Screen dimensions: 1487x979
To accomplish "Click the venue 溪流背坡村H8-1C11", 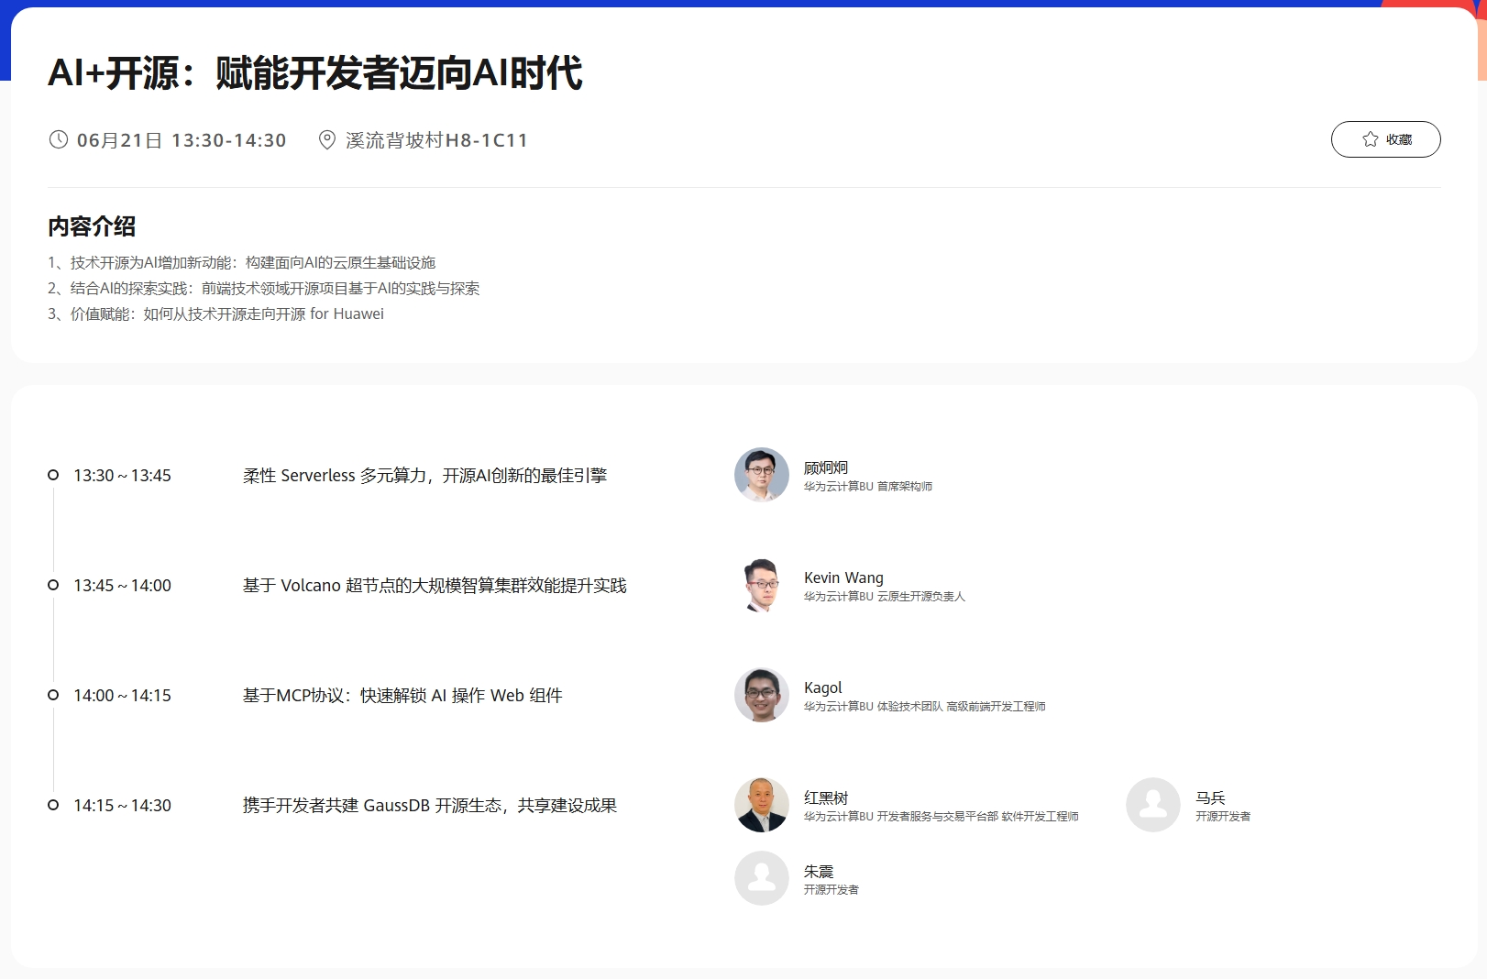I will pyautogui.click(x=436, y=140).
